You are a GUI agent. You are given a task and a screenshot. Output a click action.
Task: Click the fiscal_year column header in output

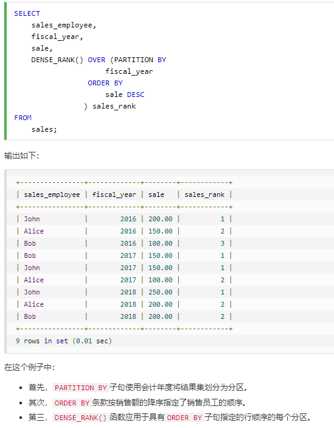coord(114,194)
